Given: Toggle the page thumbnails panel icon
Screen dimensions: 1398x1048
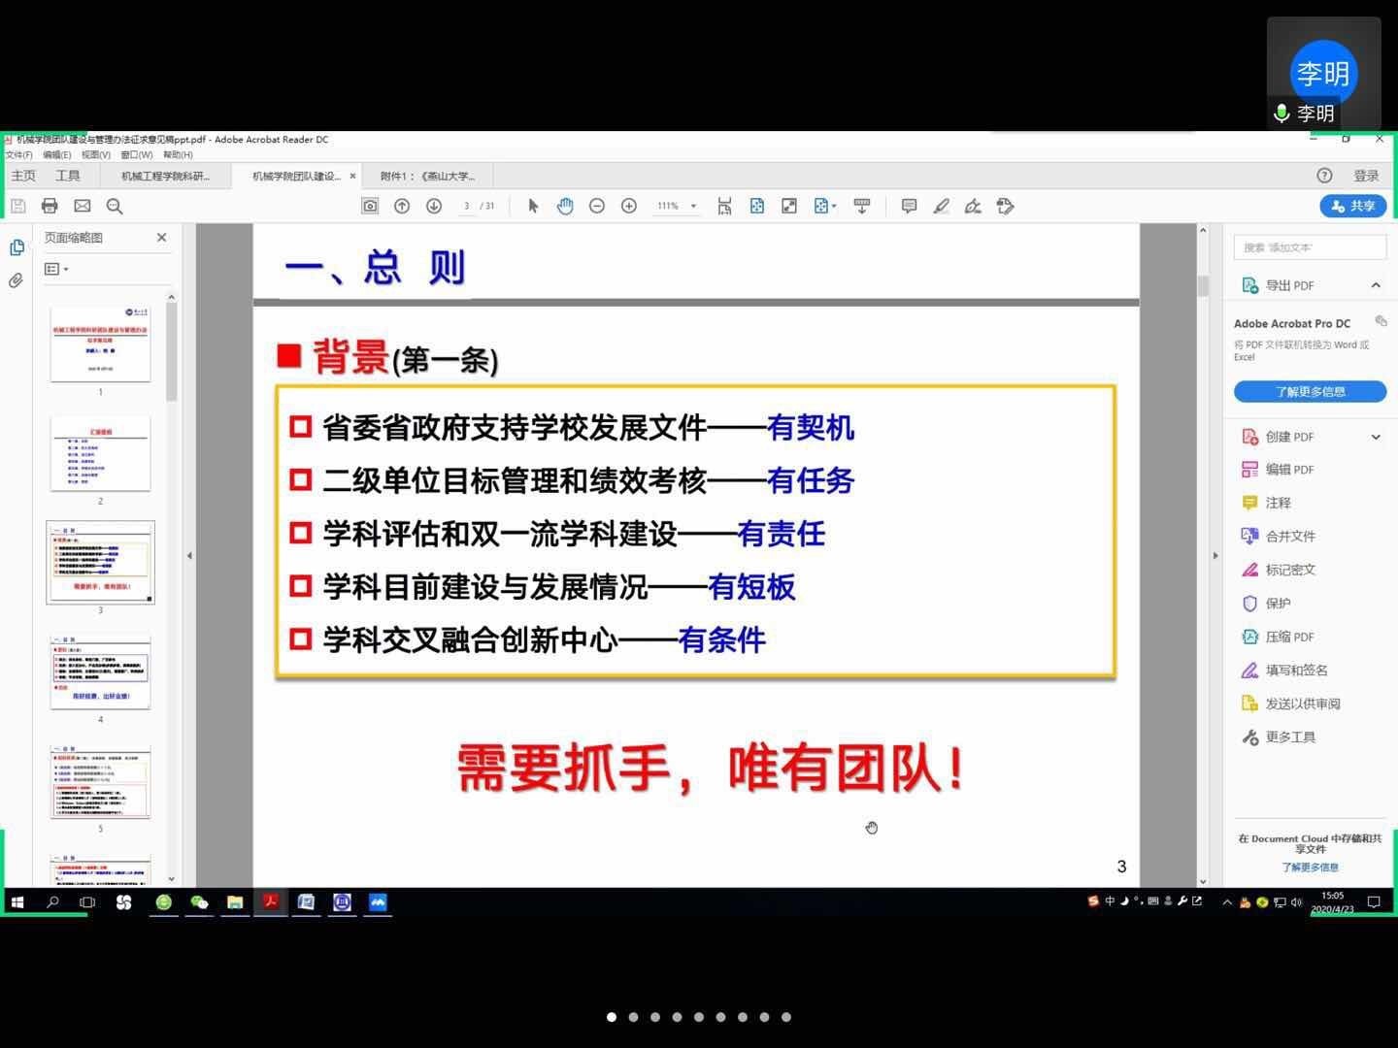Looking at the screenshot, I should [17, 247].
